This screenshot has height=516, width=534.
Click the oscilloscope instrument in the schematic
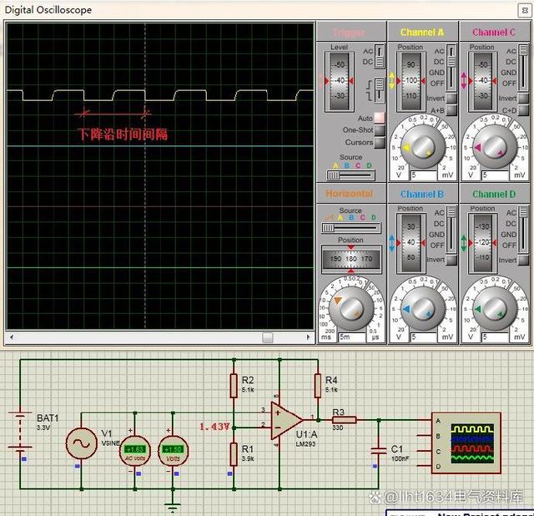[466, 443]
